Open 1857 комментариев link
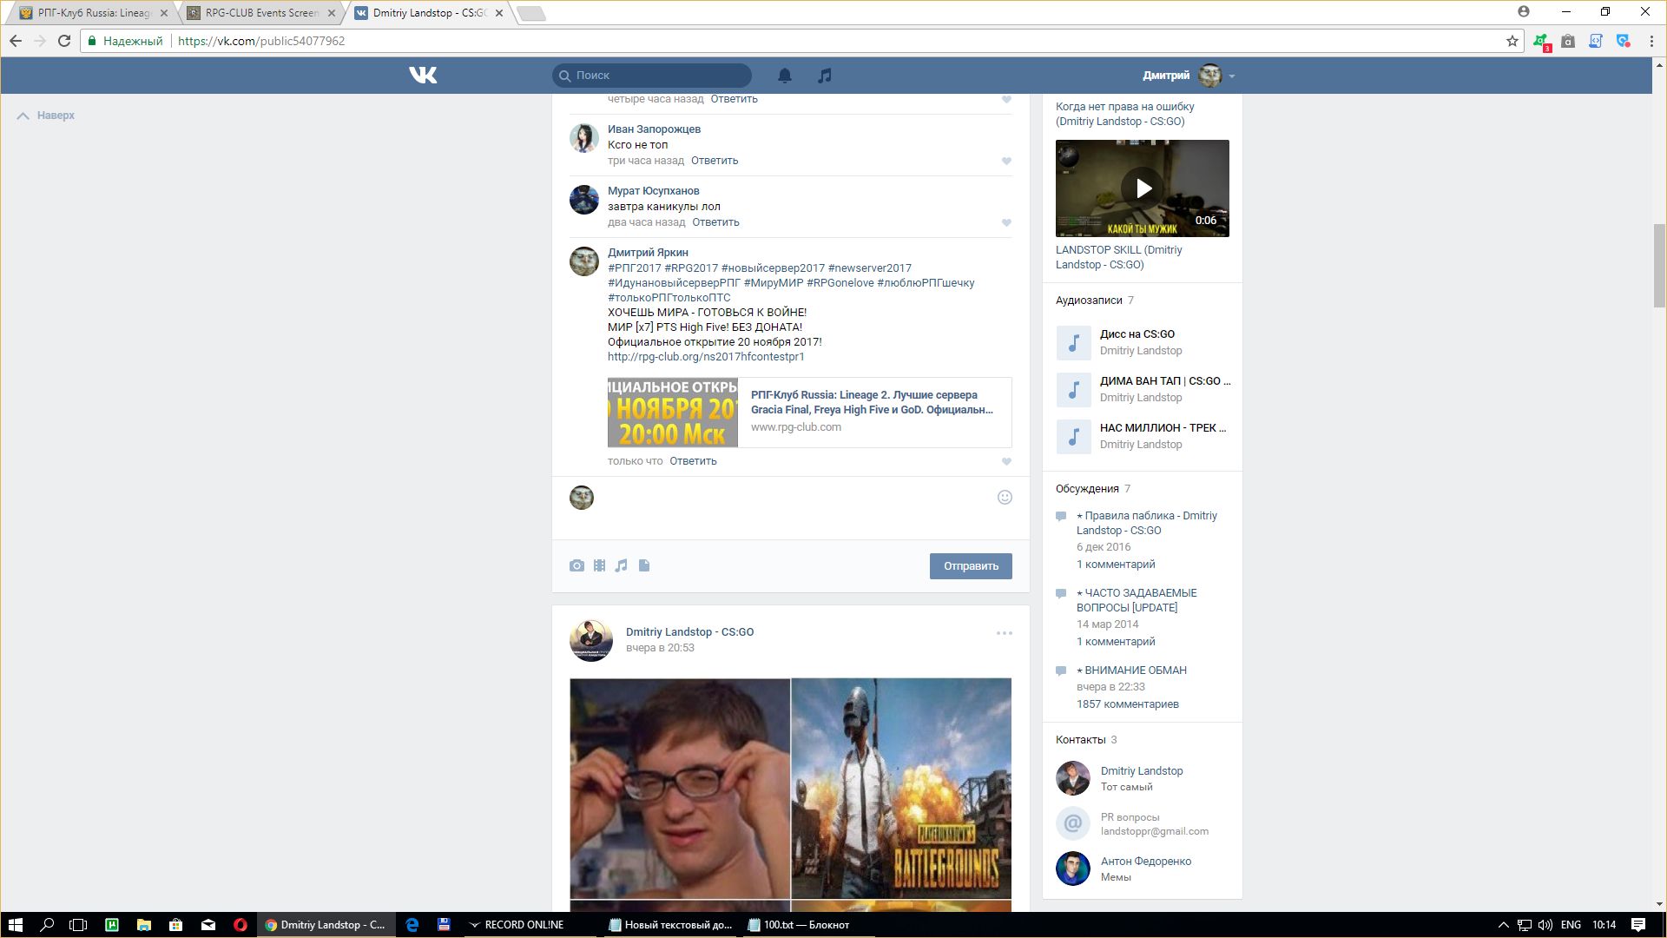1667x938 pixels. (1128, 704)
